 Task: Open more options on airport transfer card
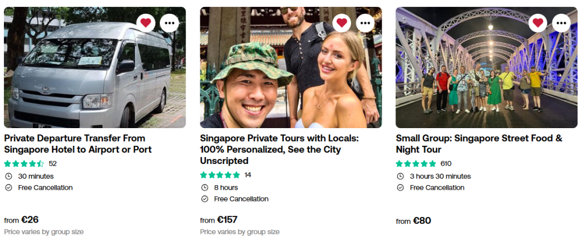tap(170, 23)
